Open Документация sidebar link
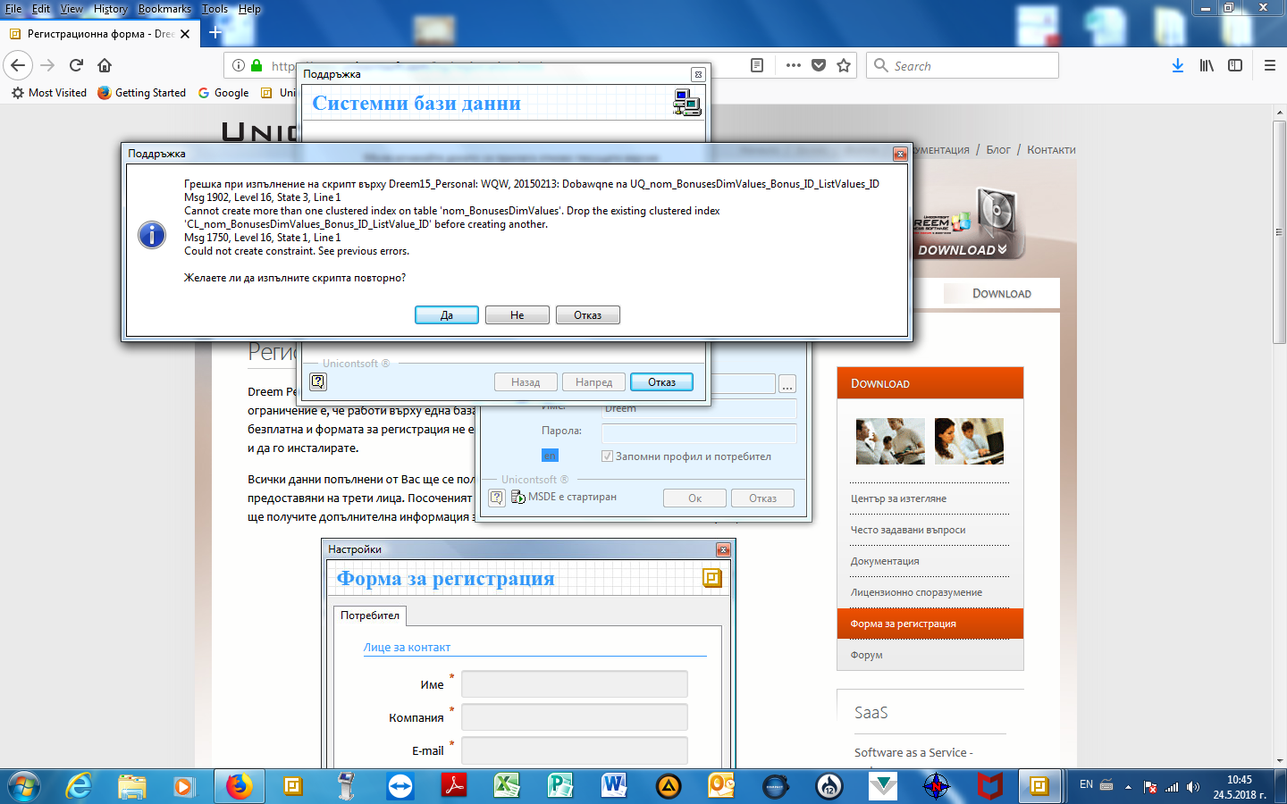Viewport: 1287px width, 804px height. [x=885, y=561]
